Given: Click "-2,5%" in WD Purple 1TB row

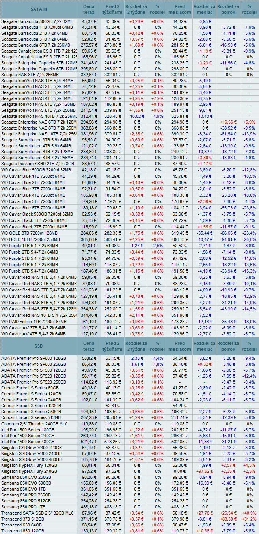Looking at the screenshot, I should pos(157,246).
